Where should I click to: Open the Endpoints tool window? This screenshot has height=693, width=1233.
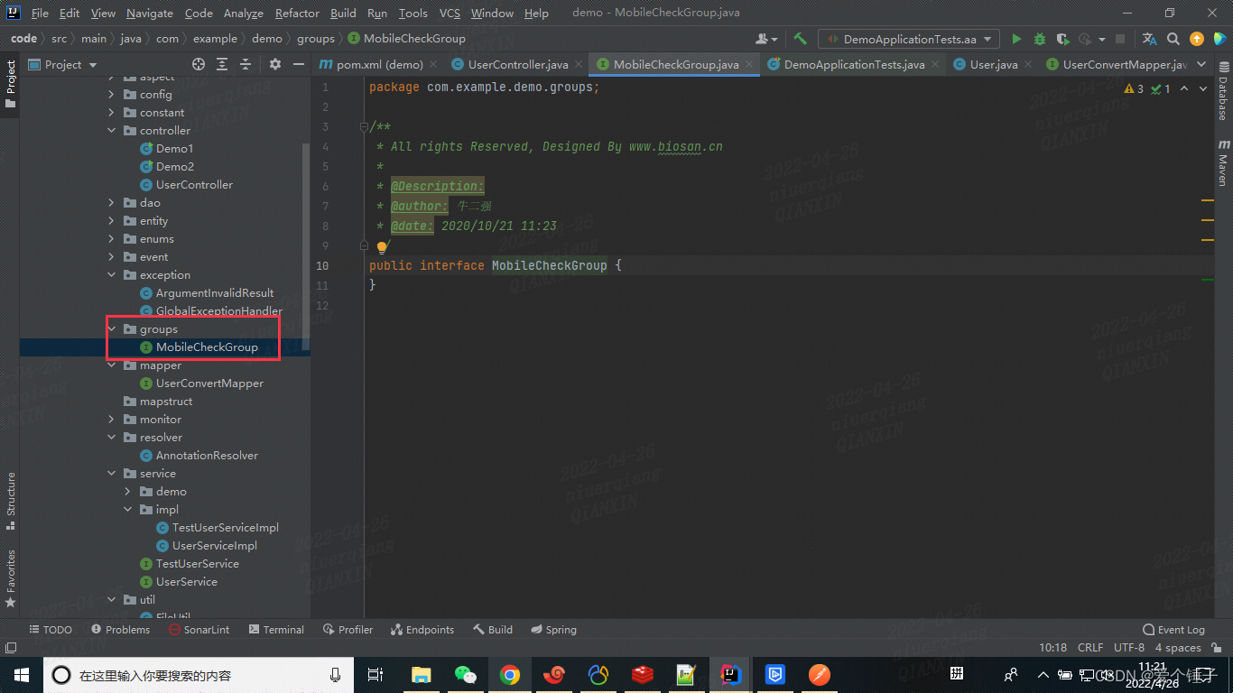click(x=422, y=630)
